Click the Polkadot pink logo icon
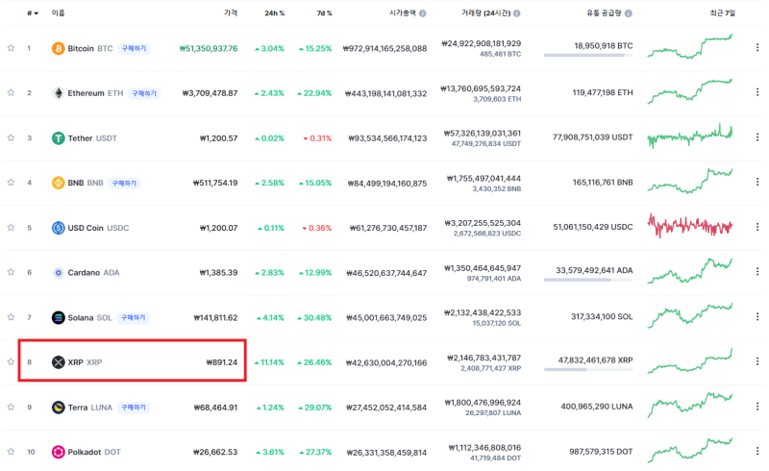Viewport: 769px width, 471px height. pyautogui.click(x=59, y=453)
